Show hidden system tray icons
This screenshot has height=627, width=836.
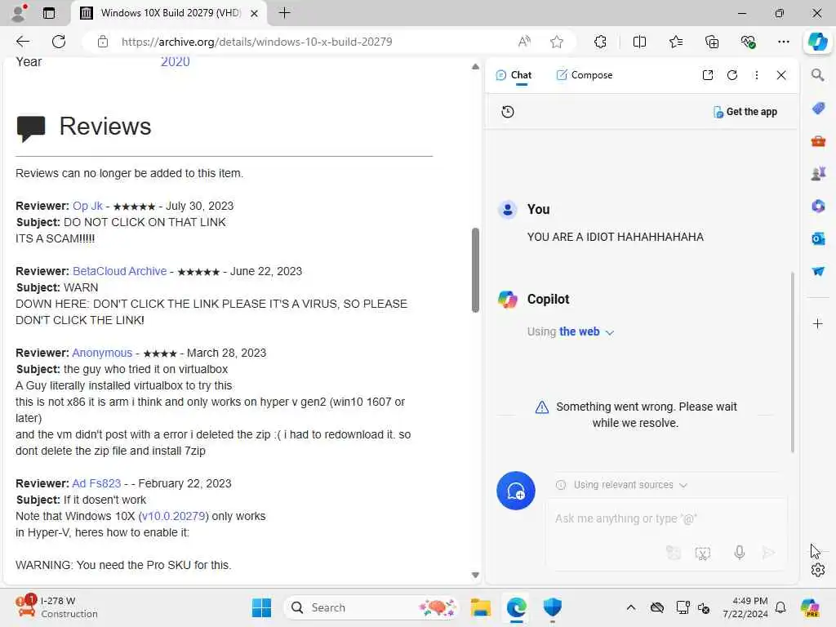pyautogui.click(x=631, y=607)
